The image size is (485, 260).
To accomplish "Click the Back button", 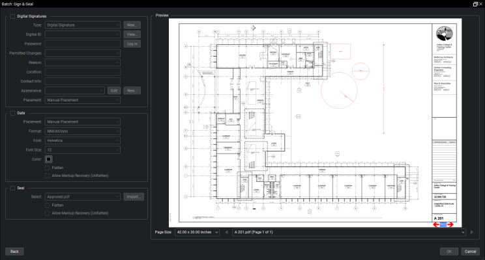I will 14,252.
